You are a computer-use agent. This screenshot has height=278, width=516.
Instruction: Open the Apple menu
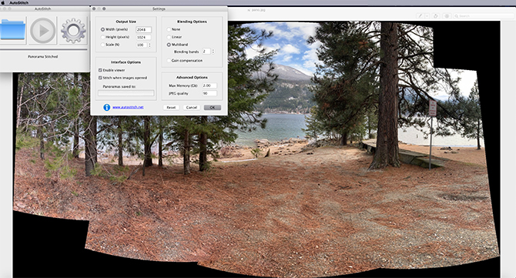(x=3, y=2)
